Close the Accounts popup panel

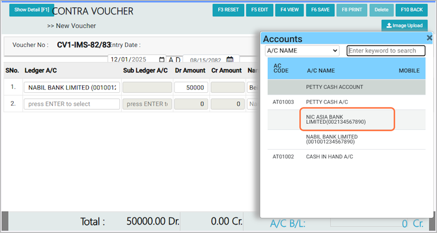(x=429, y=38)
